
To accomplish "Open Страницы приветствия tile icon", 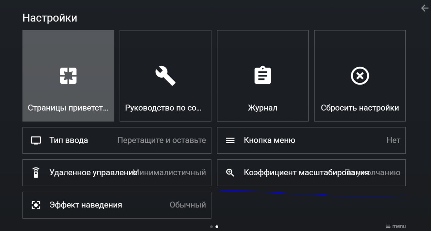I will pyautogui.click(x=68, y=76).
